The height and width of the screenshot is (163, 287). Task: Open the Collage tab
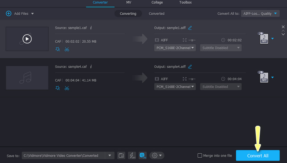(157, 3)
